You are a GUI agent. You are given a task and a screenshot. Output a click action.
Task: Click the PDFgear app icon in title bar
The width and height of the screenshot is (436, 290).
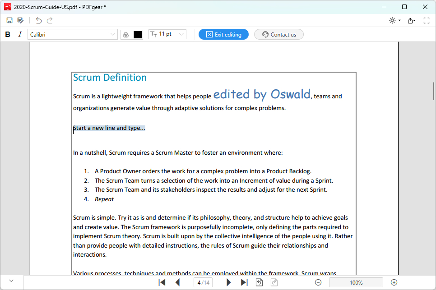[x=8, y=7]
